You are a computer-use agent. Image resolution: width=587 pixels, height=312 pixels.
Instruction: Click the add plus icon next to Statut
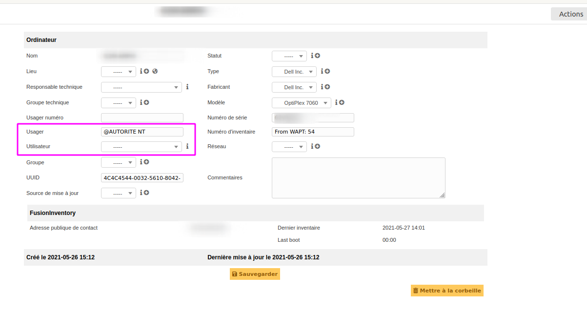pos(318,56)
